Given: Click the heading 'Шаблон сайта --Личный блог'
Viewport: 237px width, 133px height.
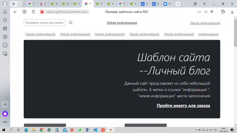Looking at the screenshot, I should (x=174, y=64).
